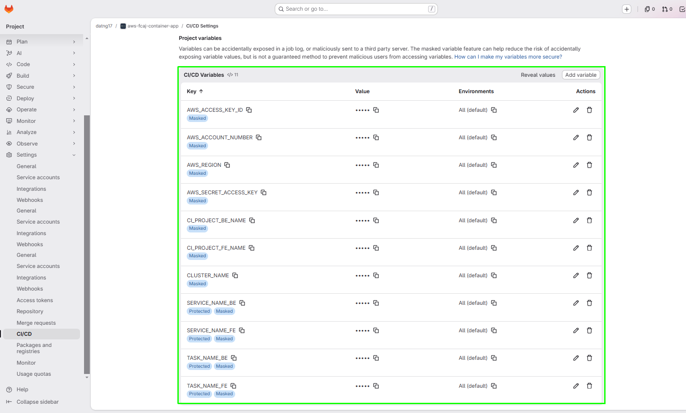
Task: Delete the AWS_ACCESS_KEY_ID variable
Action: pyautogui.click(x=590, y=110)
